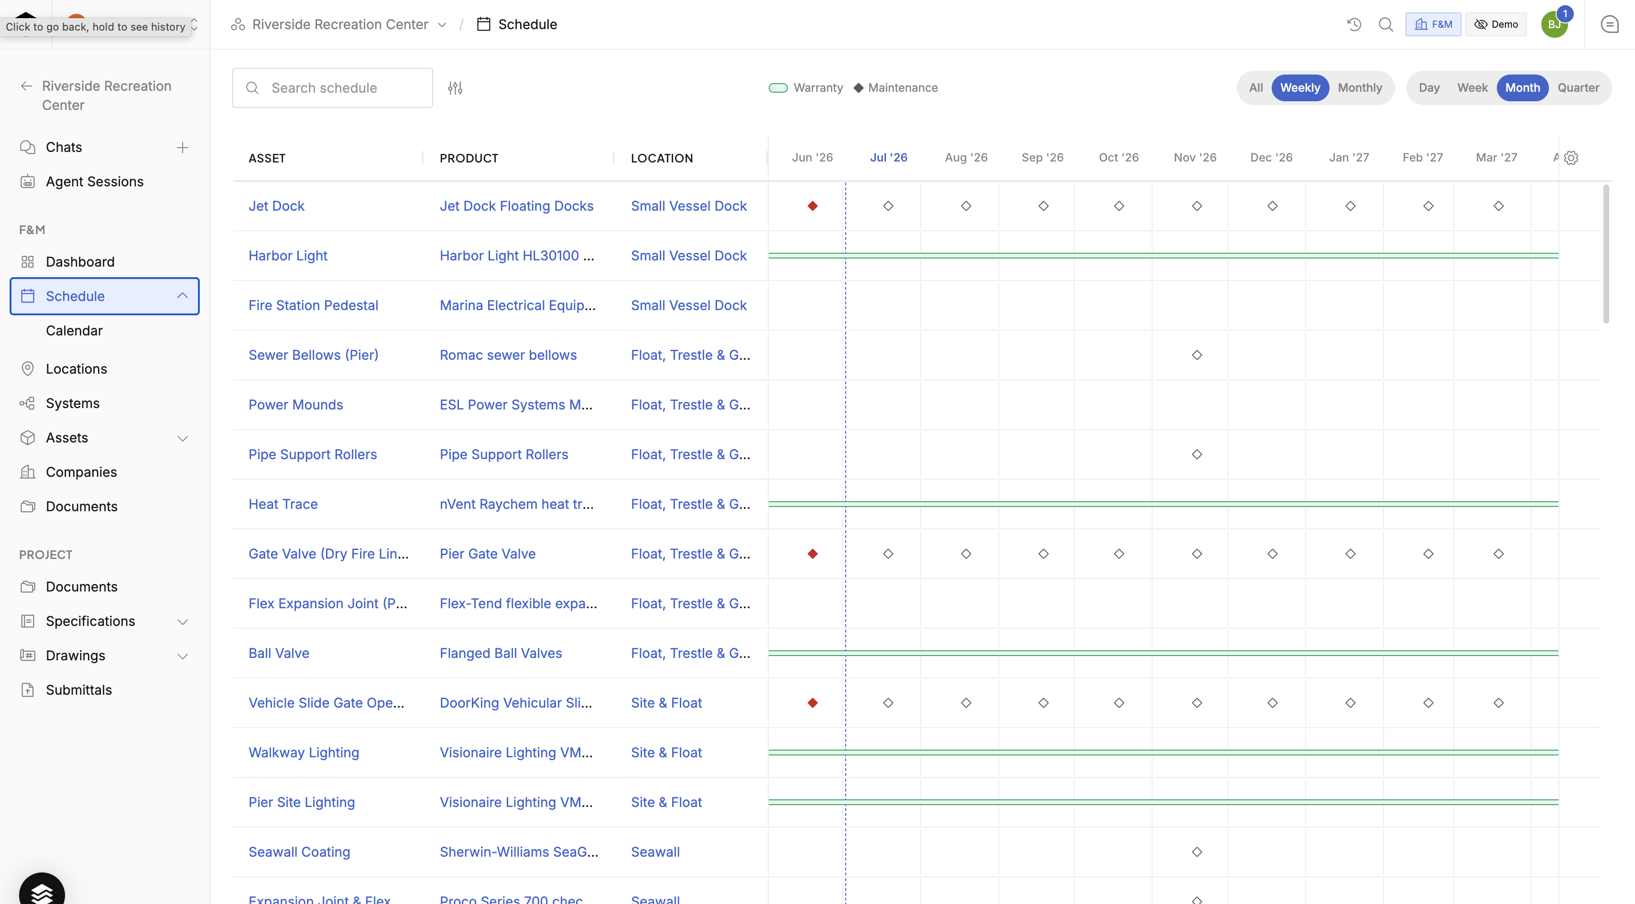Click Harbor Light green warranty bar

coord(1163,256)
